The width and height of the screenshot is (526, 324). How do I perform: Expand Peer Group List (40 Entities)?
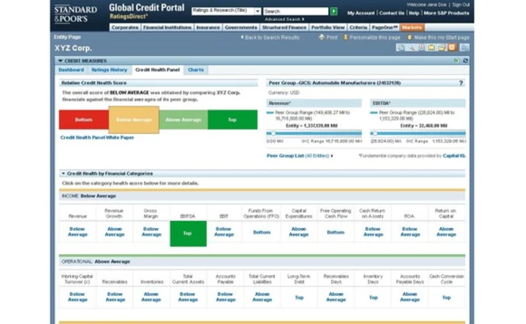[332, 155]
